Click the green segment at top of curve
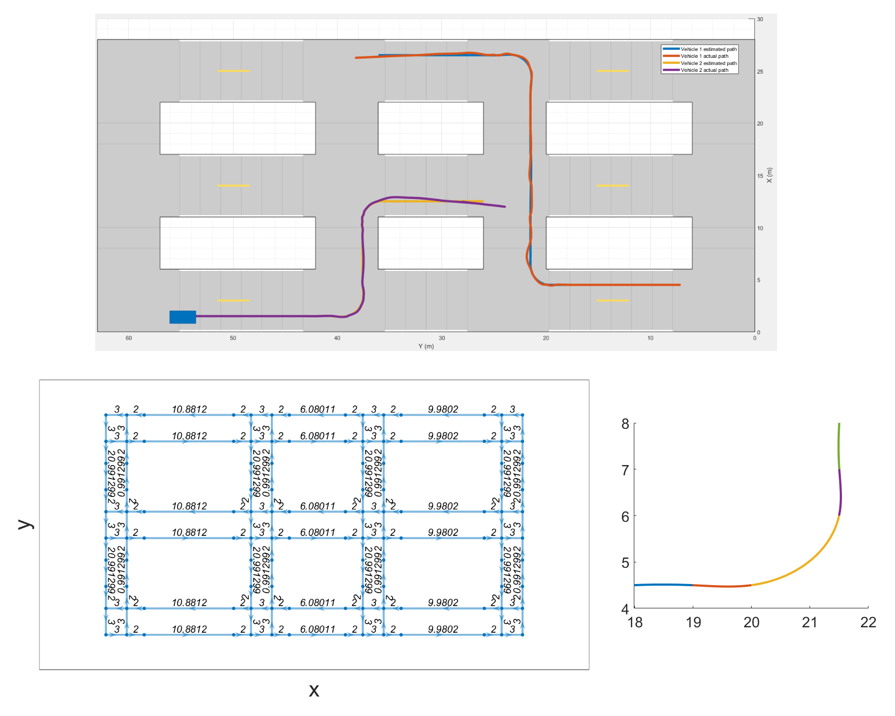 839,446
